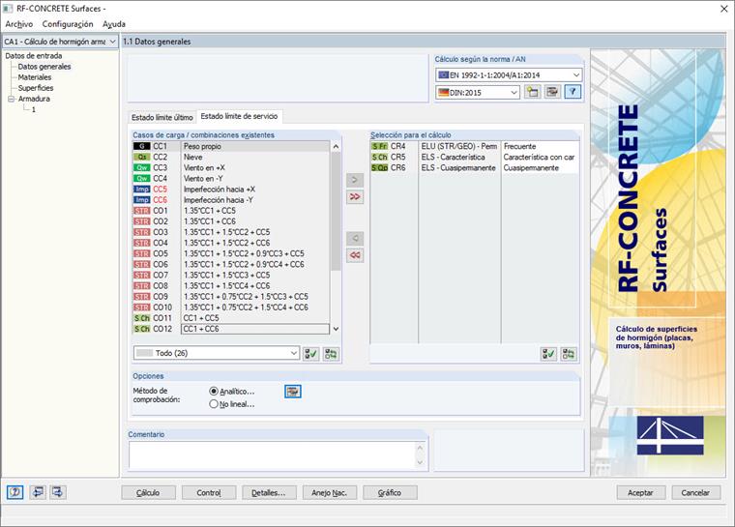Click the scroll down arrow of load cases list

[x=336, y=329]
